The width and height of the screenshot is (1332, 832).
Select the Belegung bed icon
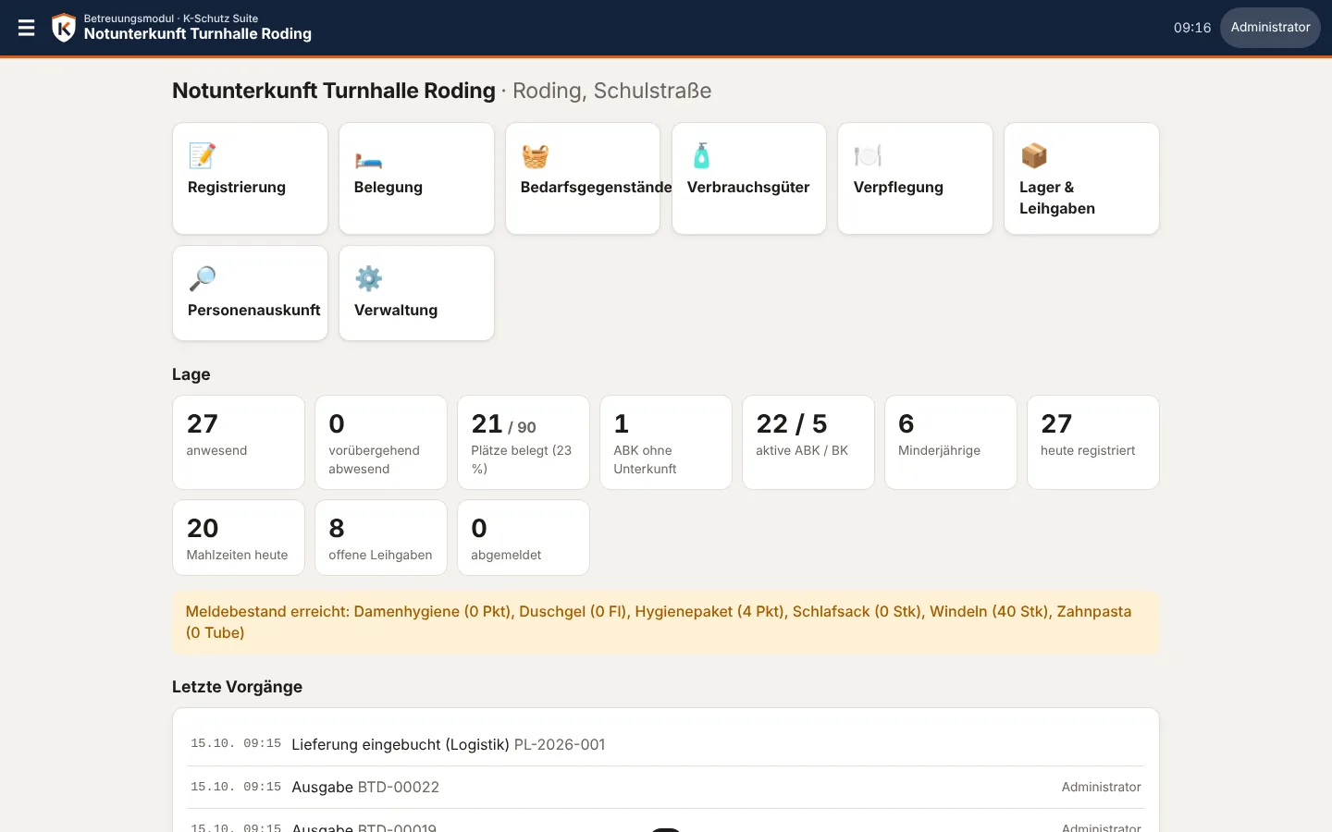tap(368, 155)
